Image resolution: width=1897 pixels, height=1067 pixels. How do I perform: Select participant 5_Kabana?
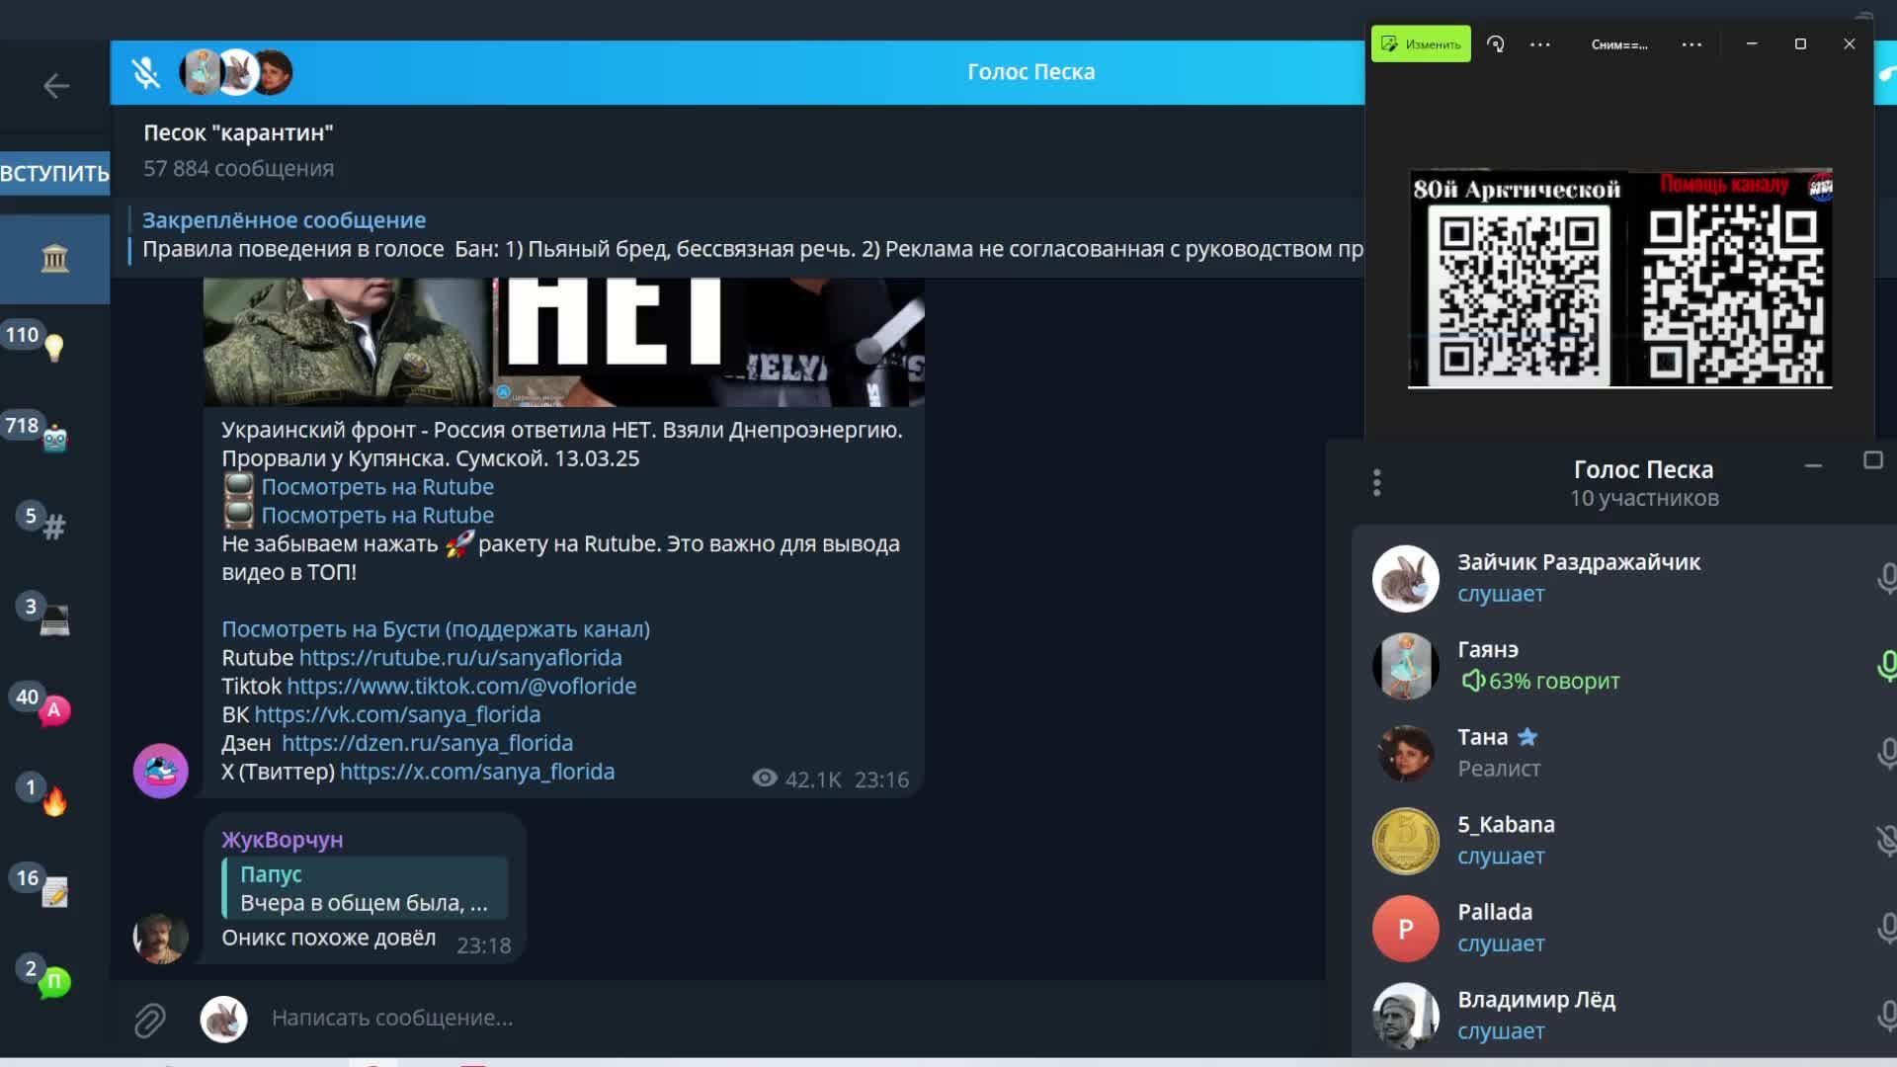[x=1624, y=841]
